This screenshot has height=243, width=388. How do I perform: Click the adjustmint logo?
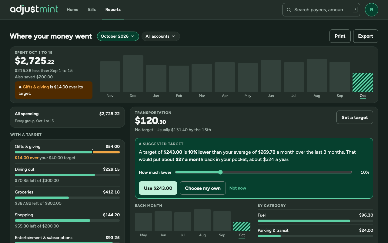(x=34, y=9)
